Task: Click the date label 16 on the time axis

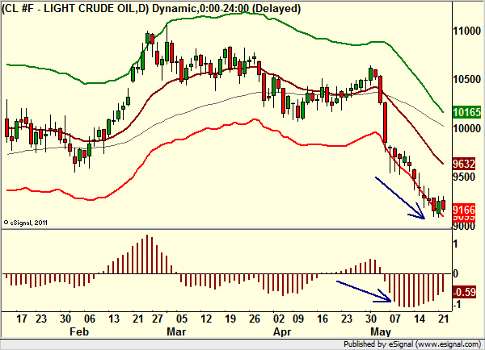Action: click(323, 319)
